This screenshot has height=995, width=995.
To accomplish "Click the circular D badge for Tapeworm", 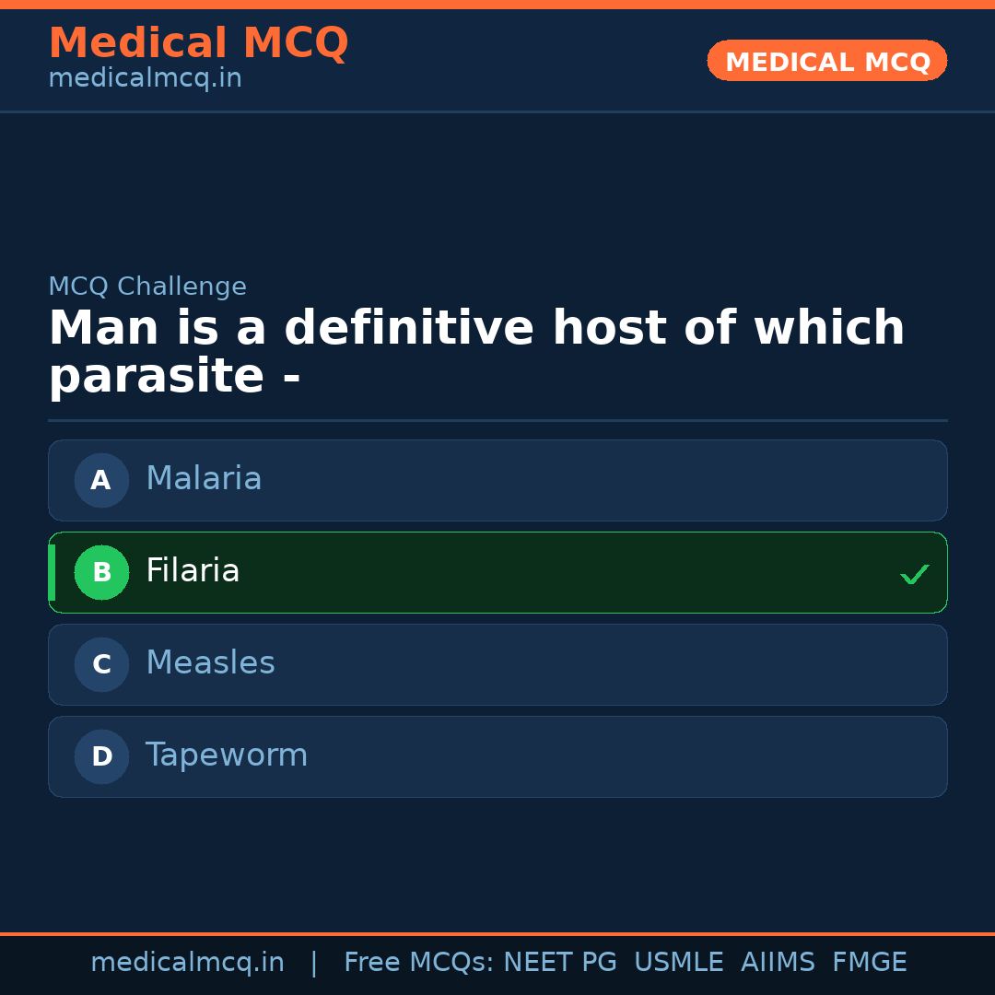I will [x=101, y=756].
